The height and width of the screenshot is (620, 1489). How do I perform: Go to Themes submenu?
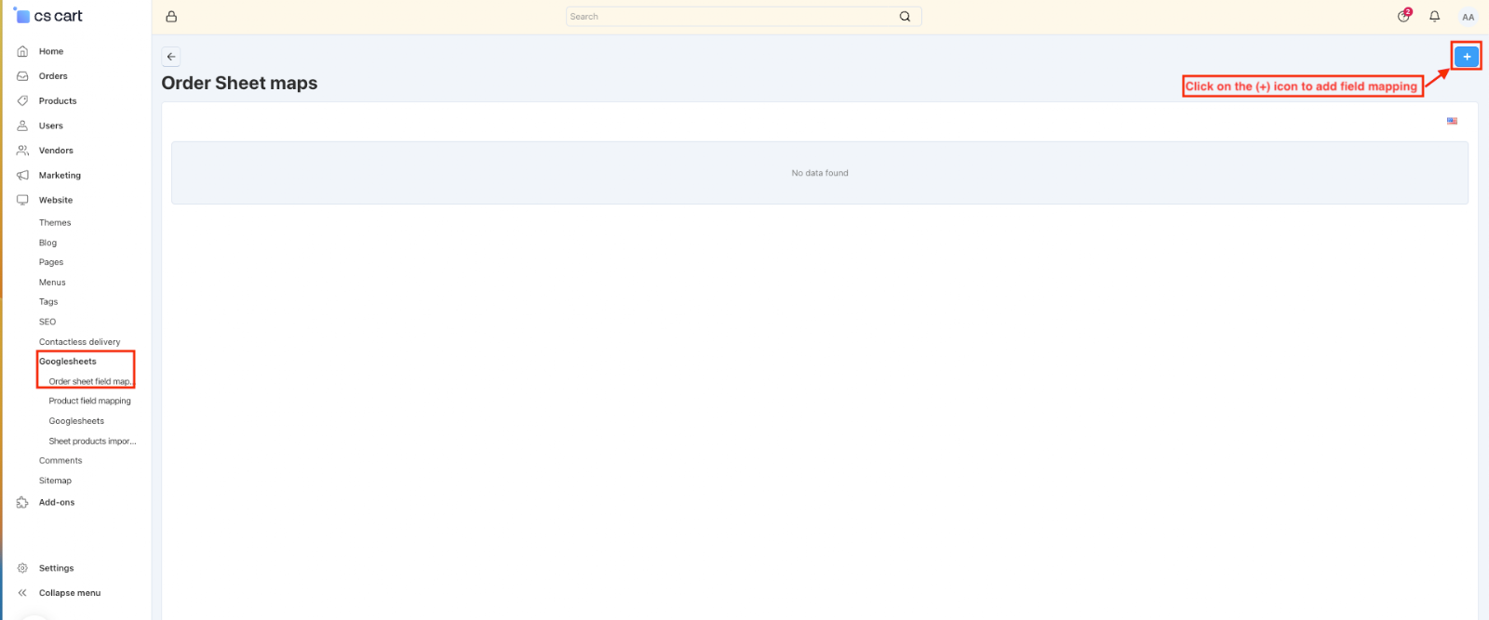55,223
